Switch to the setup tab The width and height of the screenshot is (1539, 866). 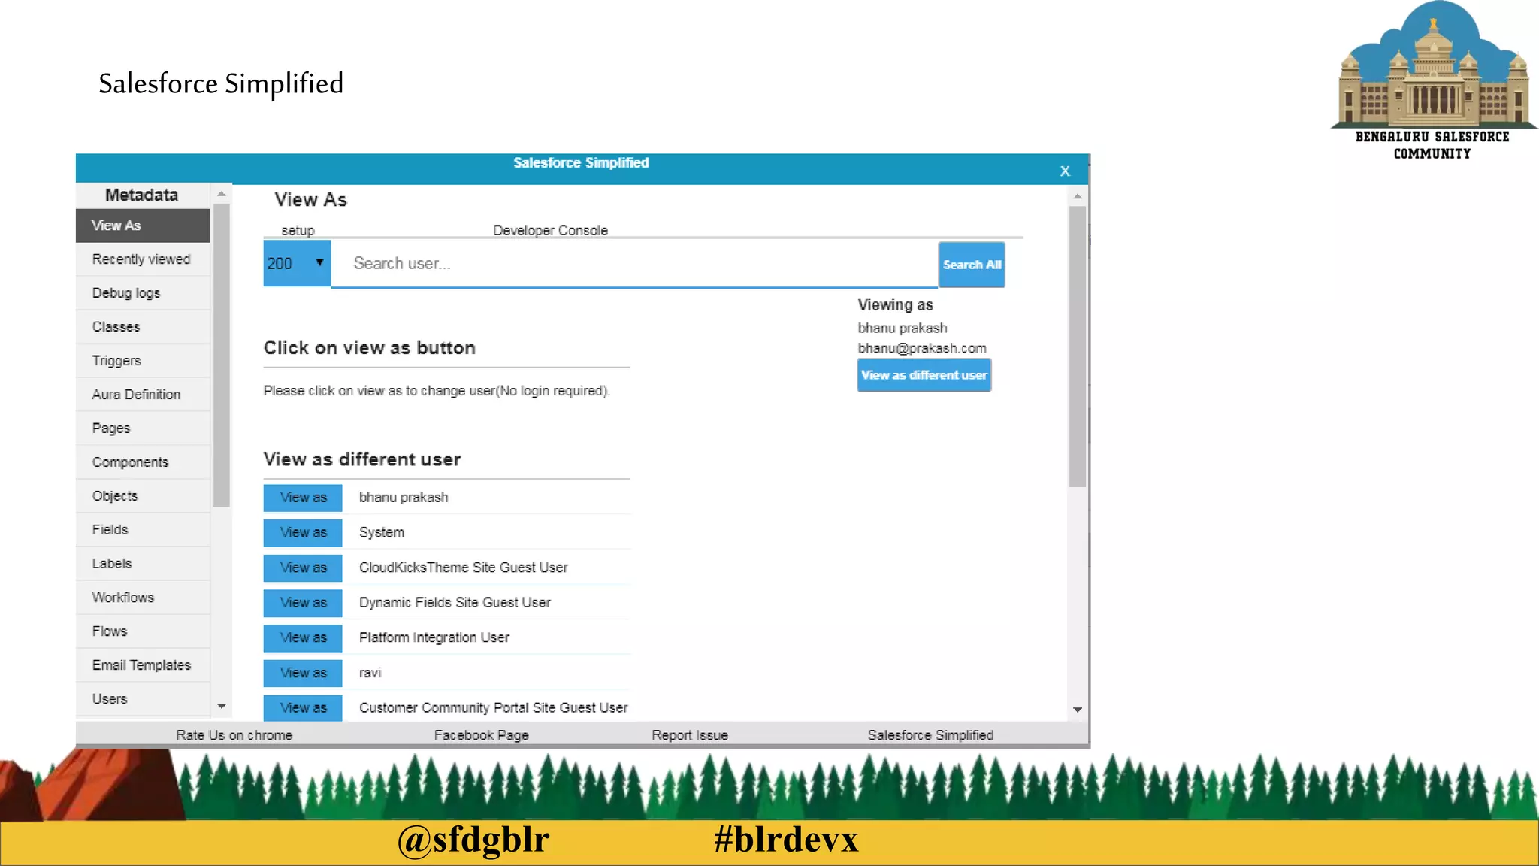[x=298, y=230]
